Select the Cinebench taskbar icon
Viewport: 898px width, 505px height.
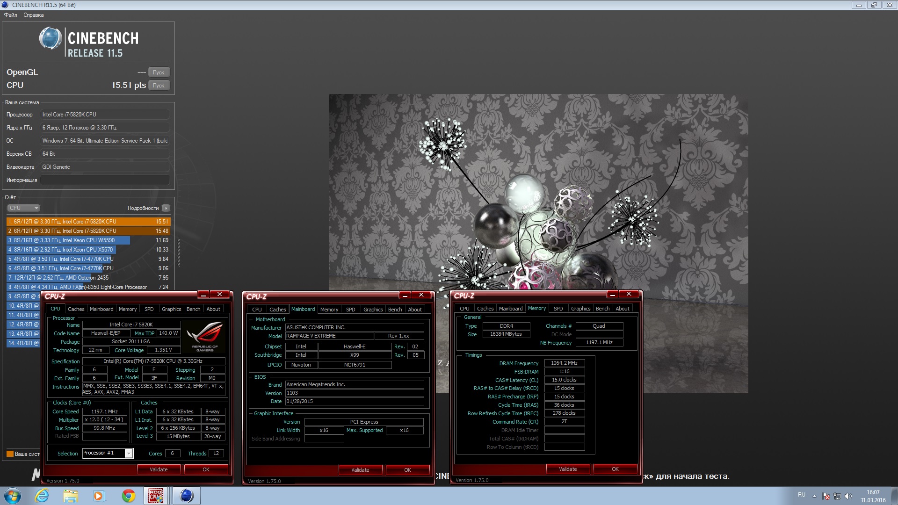[x=187, y=496]
